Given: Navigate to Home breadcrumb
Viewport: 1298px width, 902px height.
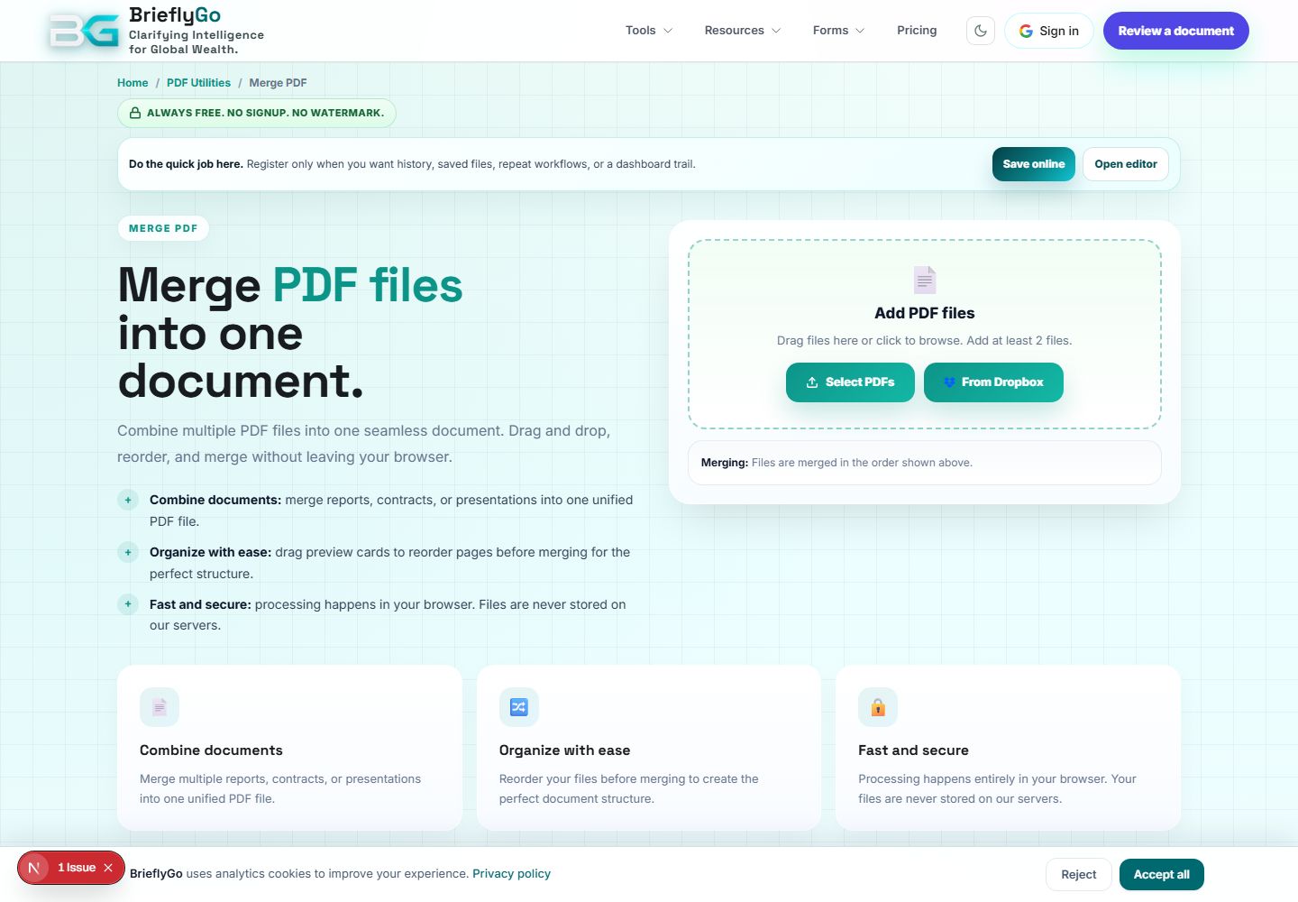Looking at the screenshot, I should tap(133, 83).
